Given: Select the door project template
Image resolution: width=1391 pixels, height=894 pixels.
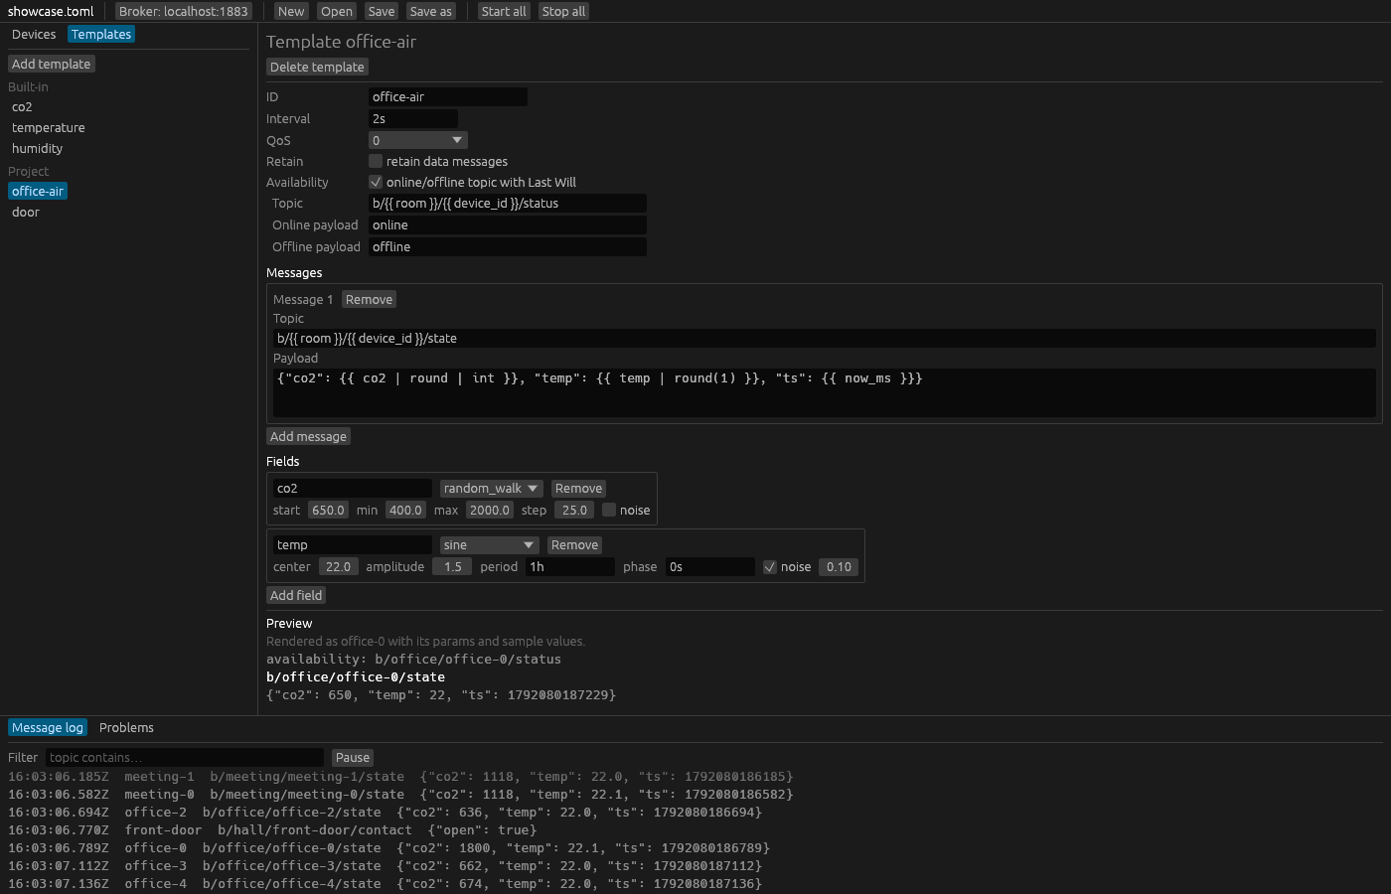Looking at the screenshot, I should 26,212.
